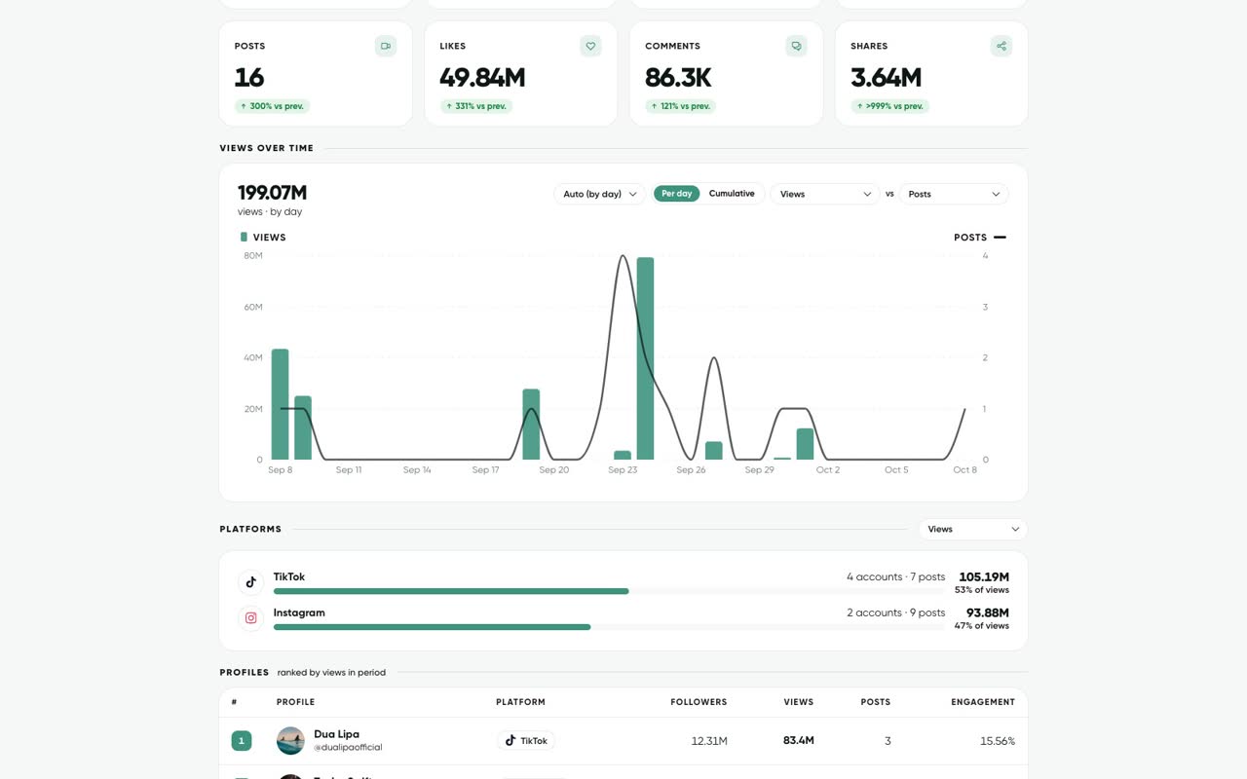The width and height of the screenshot is (1247, 779).
Task: Click the 12.31M followers value
Action: pos(709,741)
